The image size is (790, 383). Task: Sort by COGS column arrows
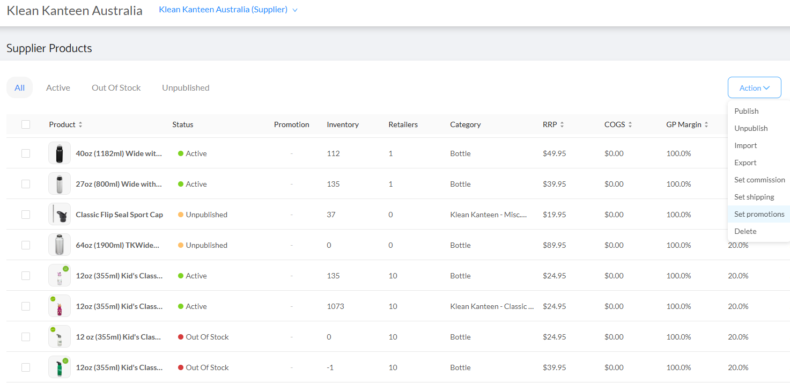click(630, 124)
